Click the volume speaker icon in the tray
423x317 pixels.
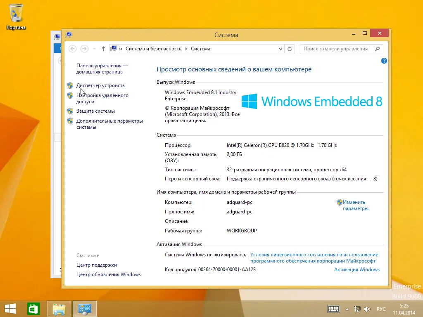click(367, 309)
